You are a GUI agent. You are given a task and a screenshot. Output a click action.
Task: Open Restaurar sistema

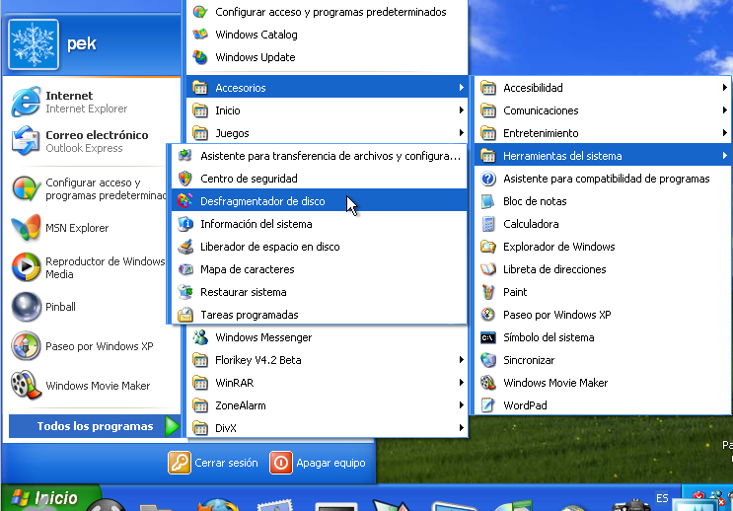pos(320,292)
